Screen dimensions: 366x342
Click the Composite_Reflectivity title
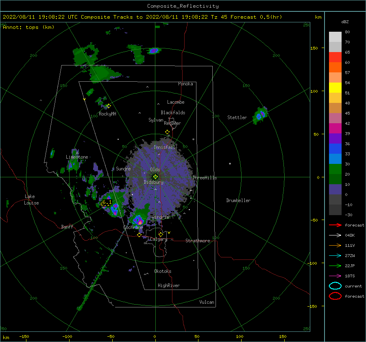tap(183, 6)
